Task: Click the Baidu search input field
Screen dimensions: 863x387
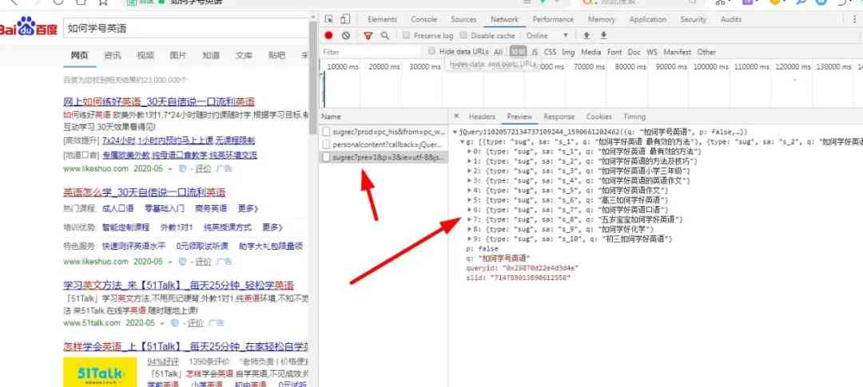Action: (x=185, y=28)
